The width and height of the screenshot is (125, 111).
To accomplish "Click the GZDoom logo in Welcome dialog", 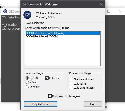I will (x=27, y=15).
